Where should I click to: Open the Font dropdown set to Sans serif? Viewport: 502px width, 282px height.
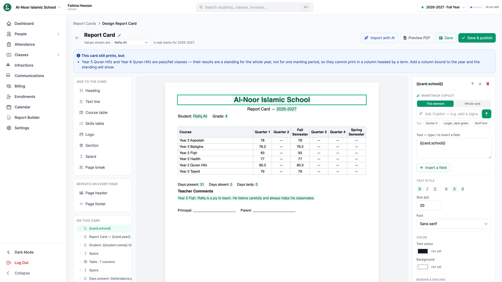coord(454,224)
